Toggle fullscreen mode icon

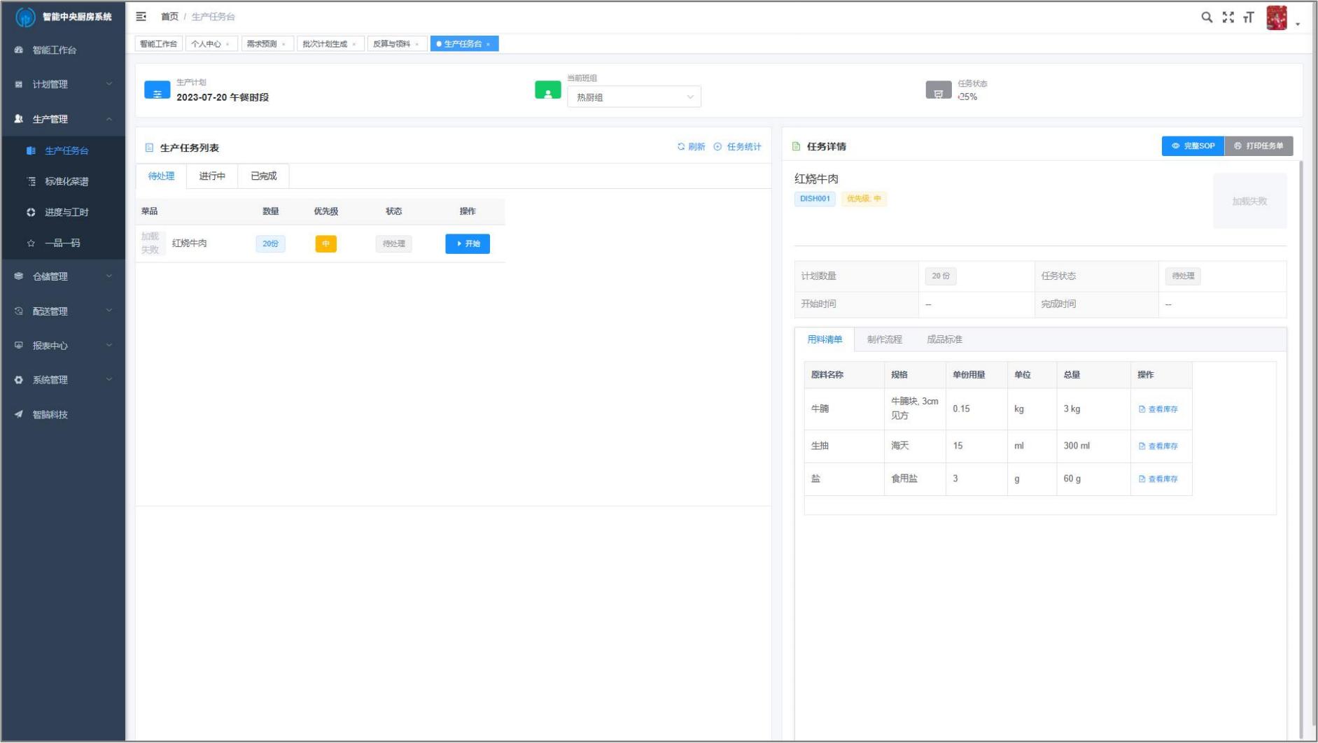click(1228, 17)
